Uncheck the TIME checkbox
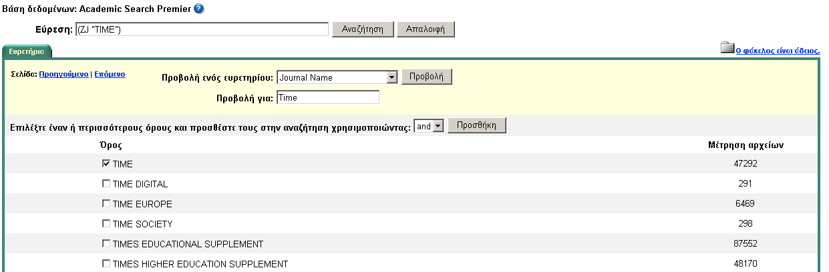Image resolution: width=829 pixels, height=272 pixels. click(x=106, y=163)
